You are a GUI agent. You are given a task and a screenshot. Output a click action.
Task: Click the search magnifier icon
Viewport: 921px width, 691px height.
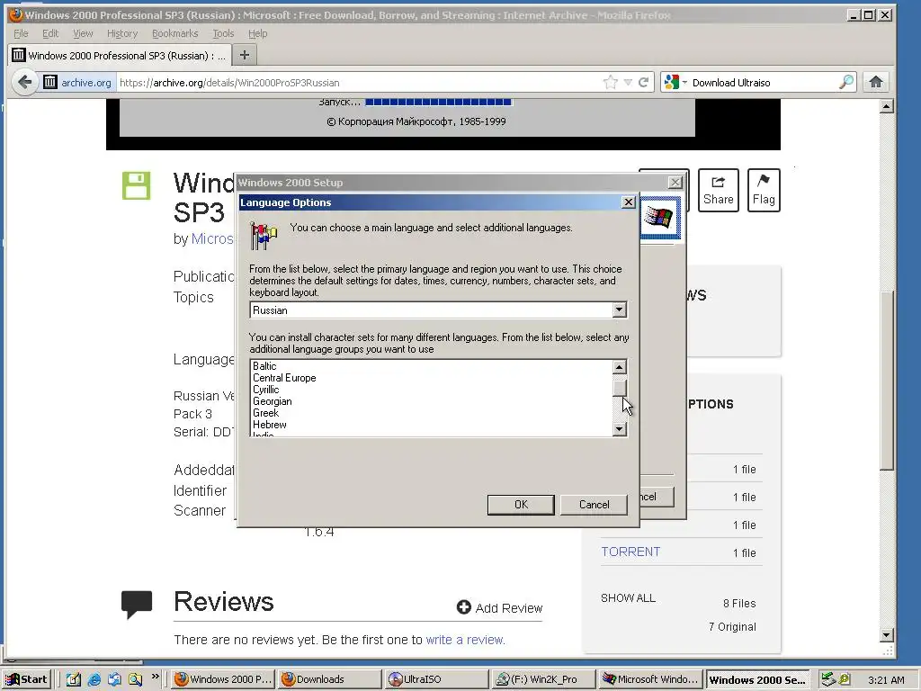[x=846, y=82]
